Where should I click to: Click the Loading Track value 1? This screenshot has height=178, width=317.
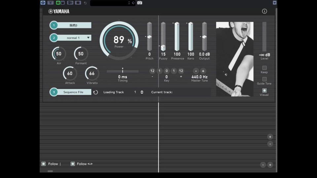tap(135, 92)
